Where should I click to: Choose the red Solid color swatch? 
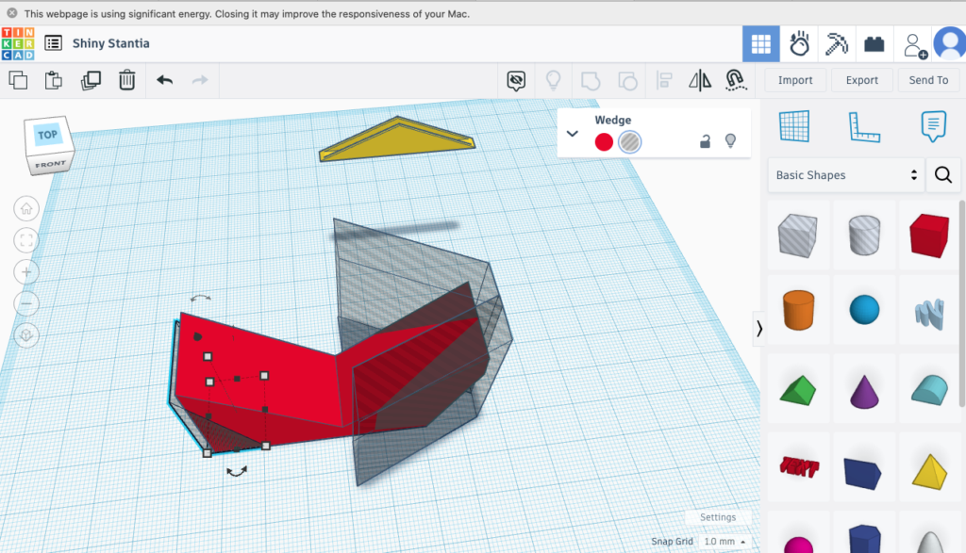(604, 142)
